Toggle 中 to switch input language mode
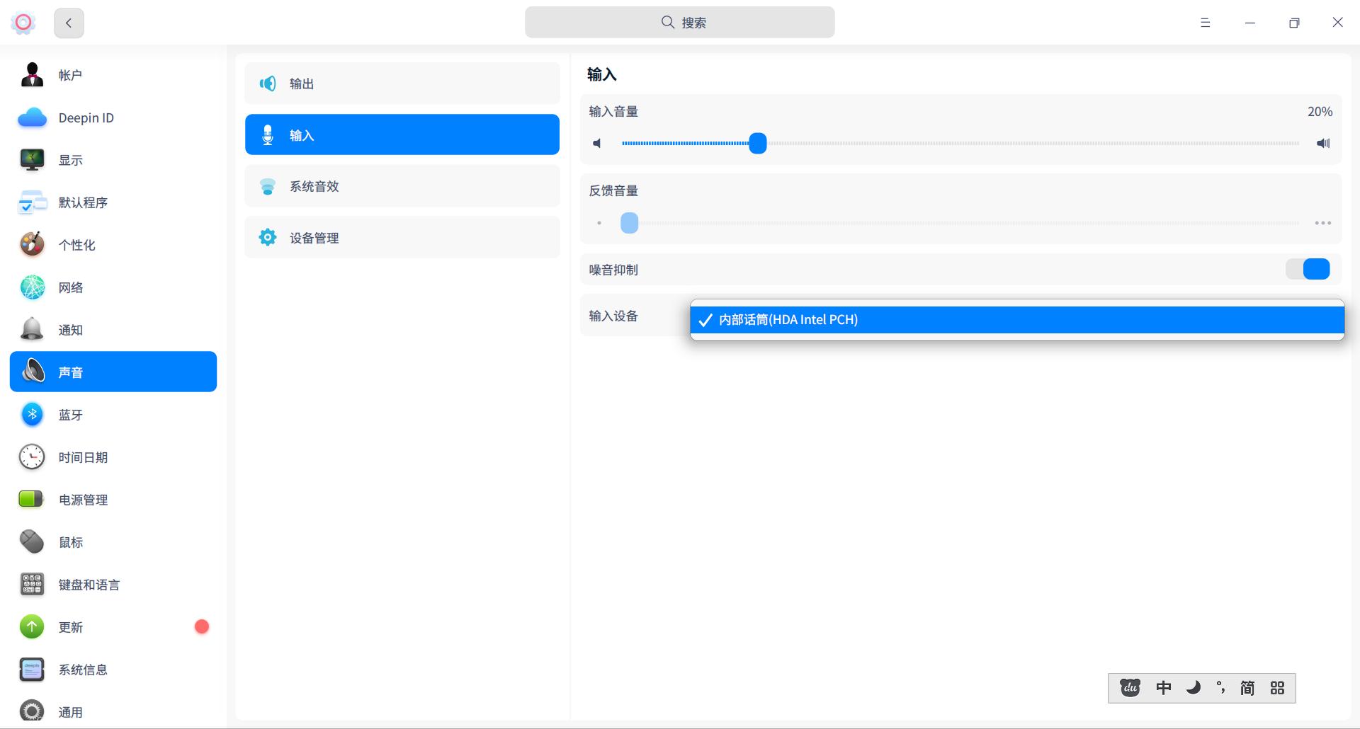Screen dimensions: 1360x729 pyautogui.click(x=1164, y=687)
